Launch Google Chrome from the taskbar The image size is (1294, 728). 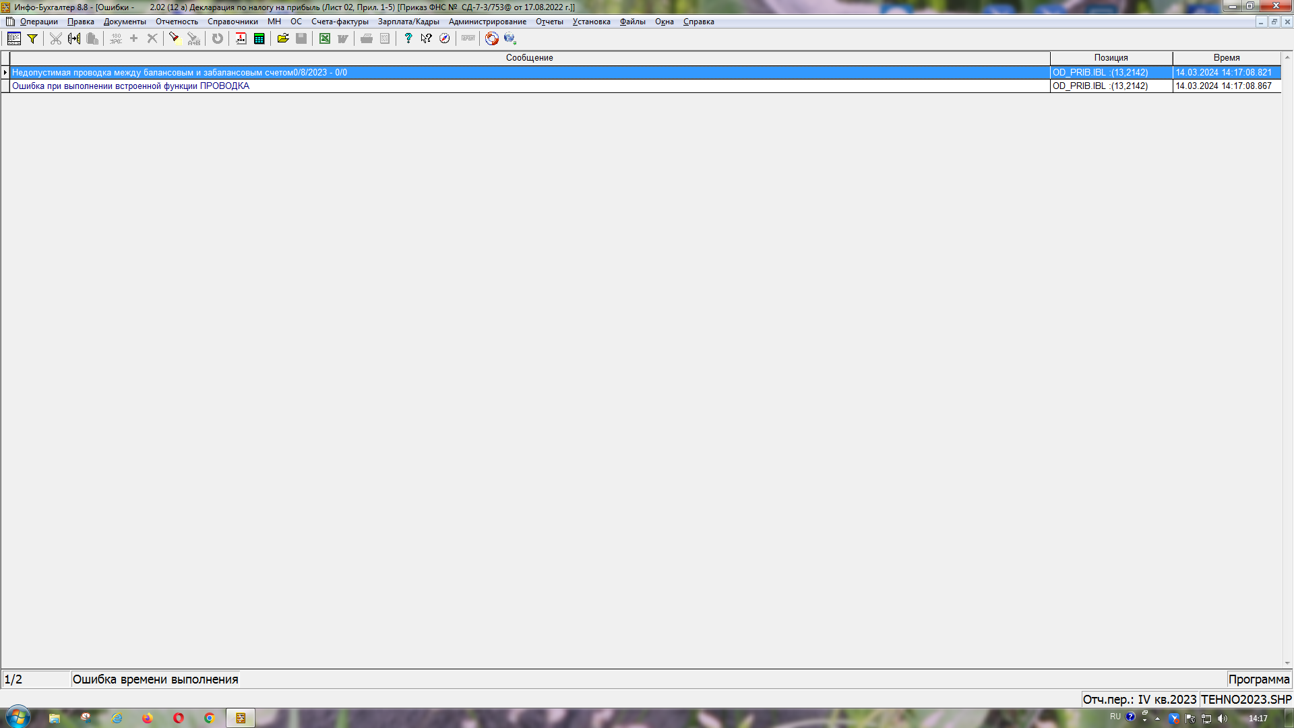[x=210, y=718]
